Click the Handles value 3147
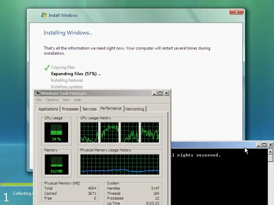Screen dimensions: 274x205 pyautogui.click(x=155, y=188)
